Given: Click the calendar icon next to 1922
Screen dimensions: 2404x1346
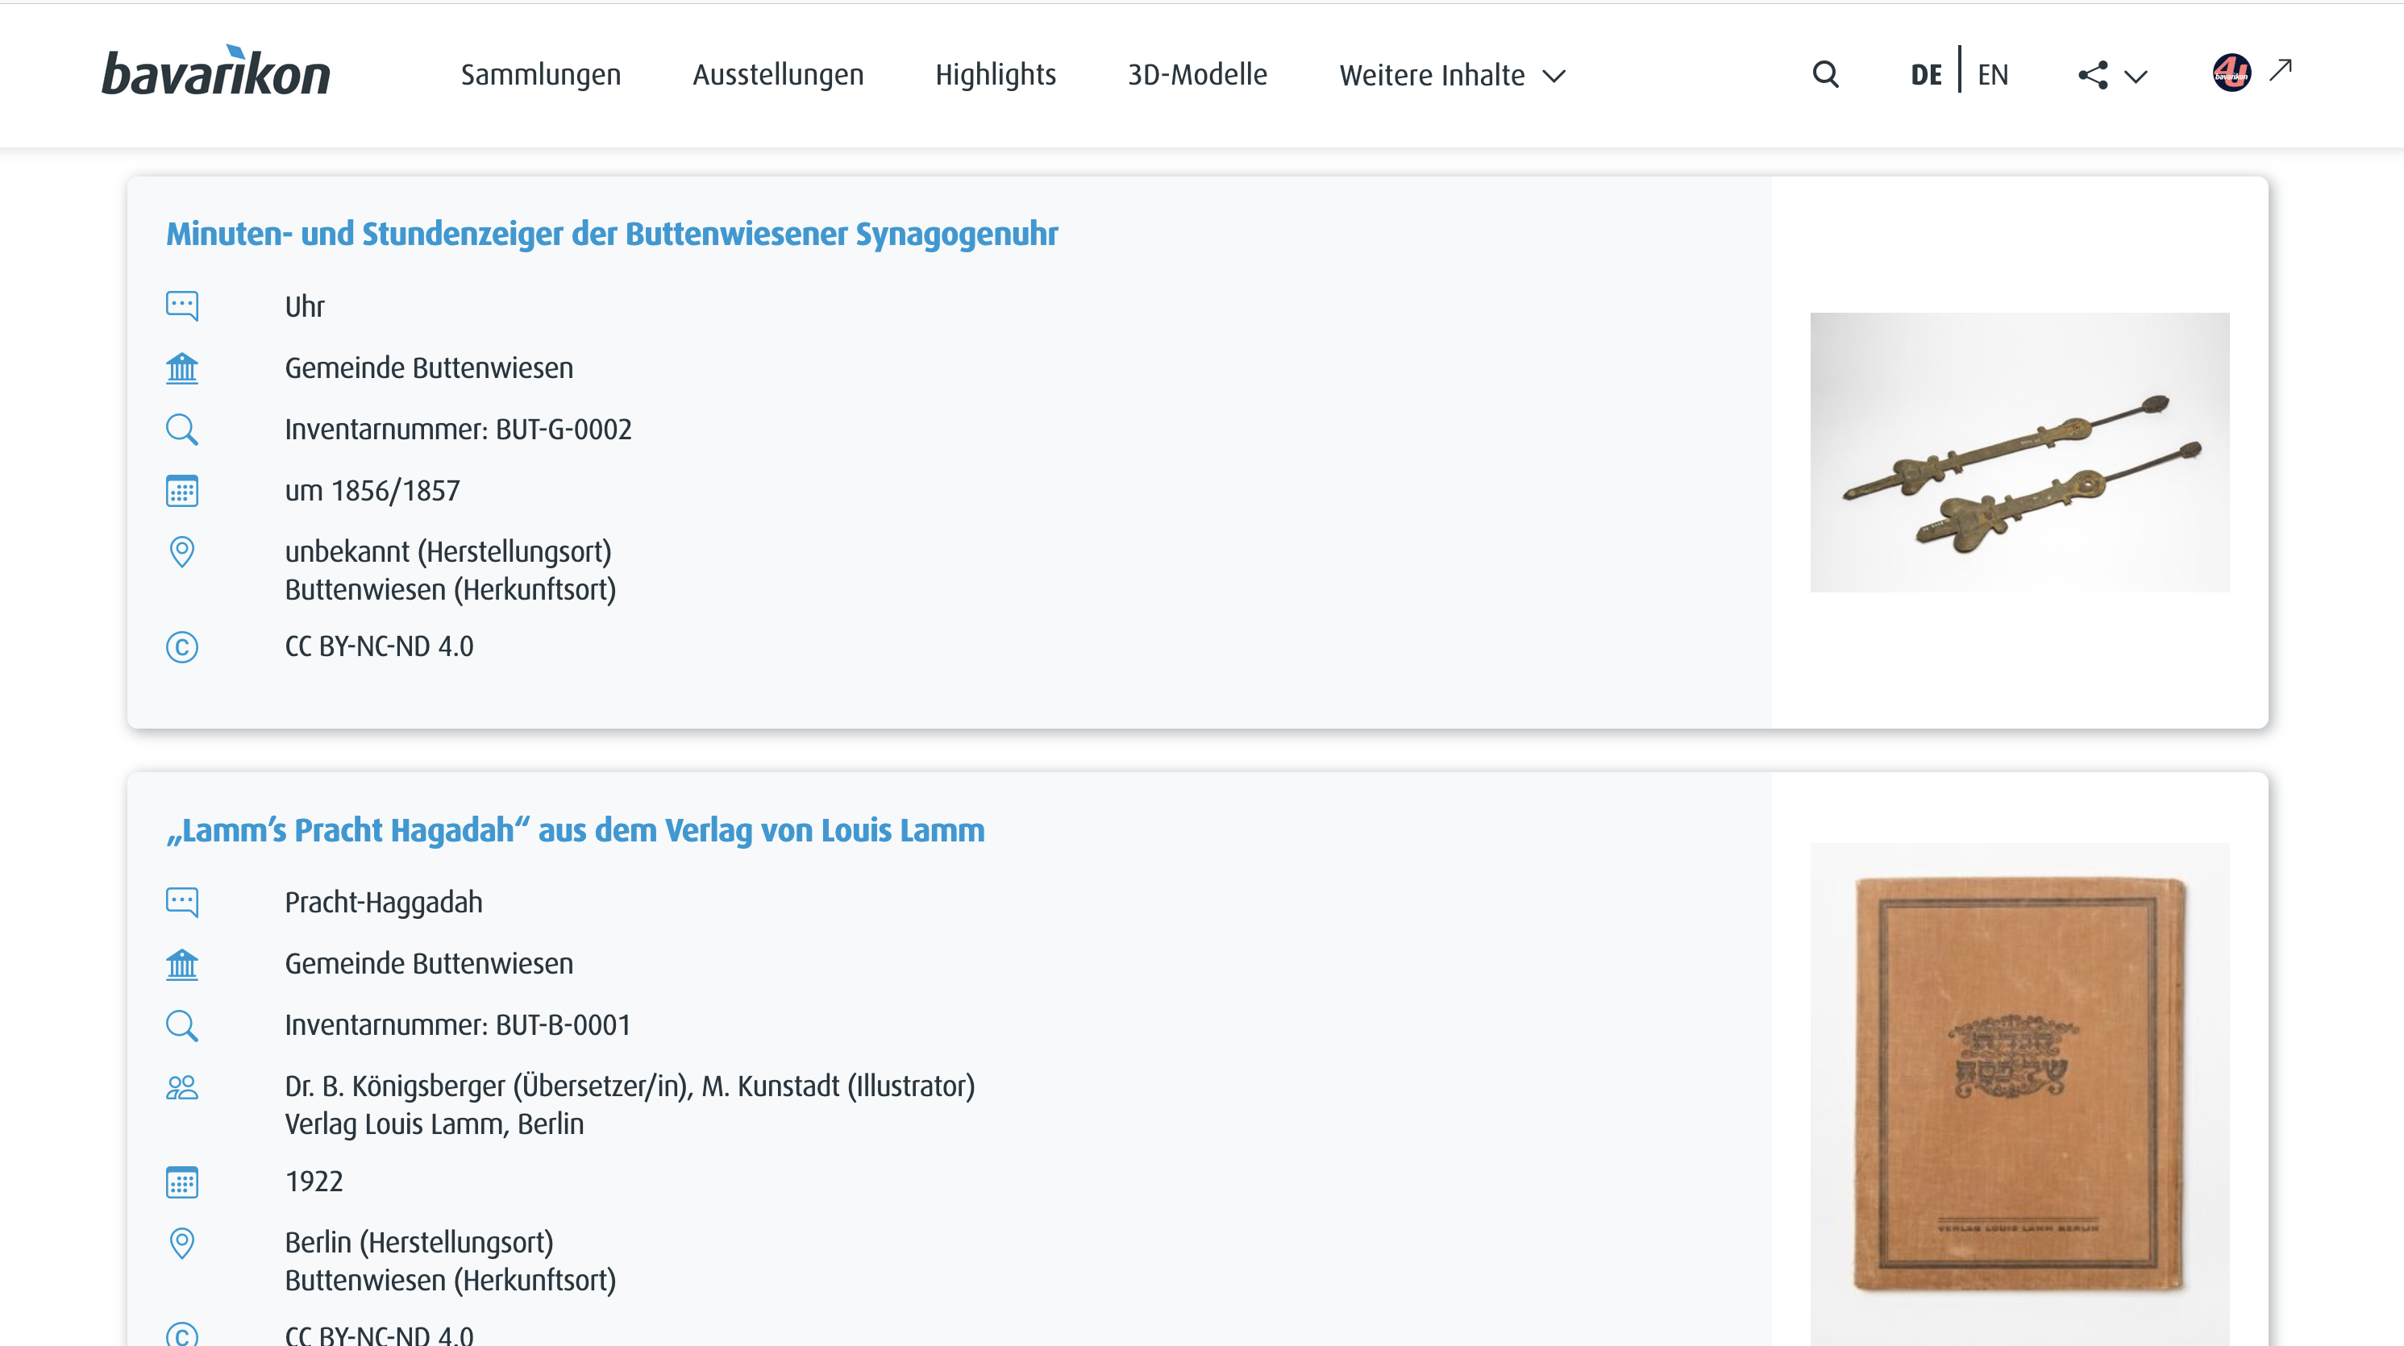Looking at the screenshot, I should [x=182, y=1182].
